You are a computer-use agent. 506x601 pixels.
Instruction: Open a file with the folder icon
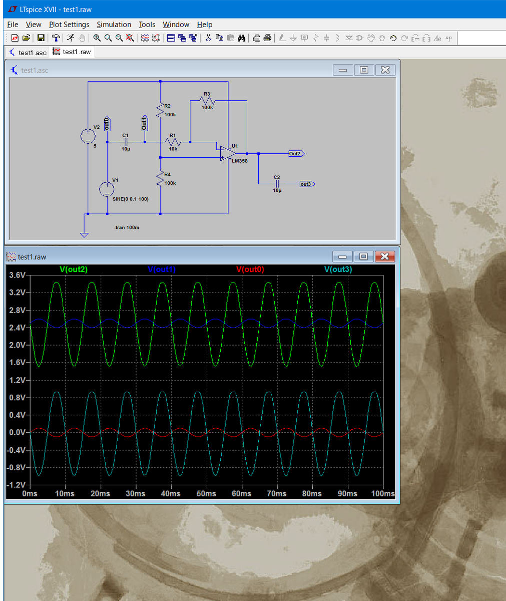click(x=26, y=38)
